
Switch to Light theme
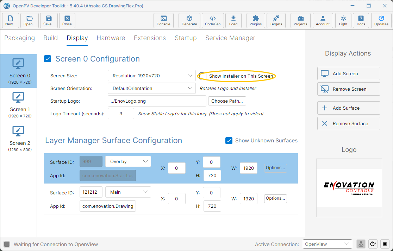tap(343, 20)
